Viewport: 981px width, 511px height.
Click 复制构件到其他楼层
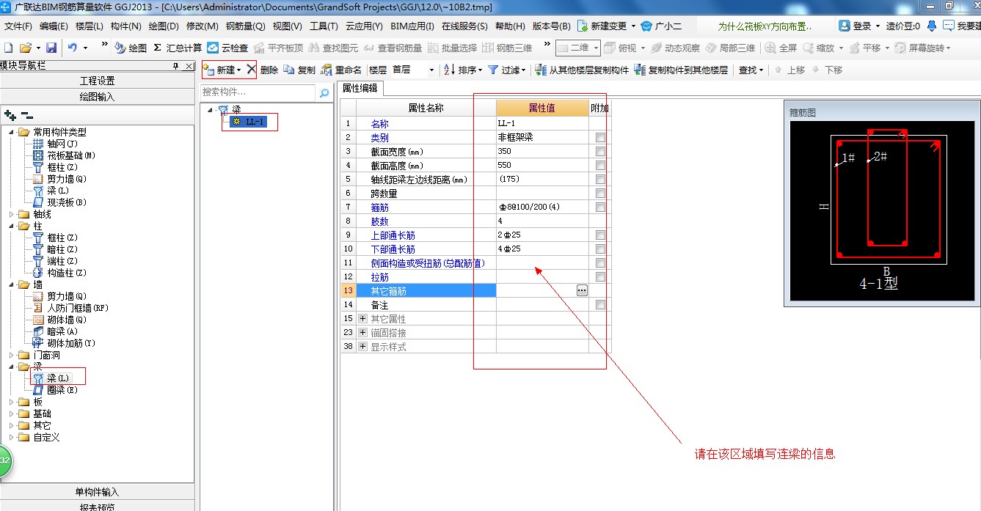tap(681, 70)
